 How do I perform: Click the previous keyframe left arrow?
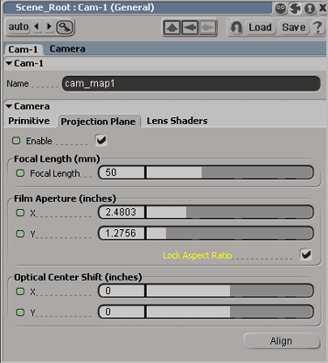tap(37, 26)
